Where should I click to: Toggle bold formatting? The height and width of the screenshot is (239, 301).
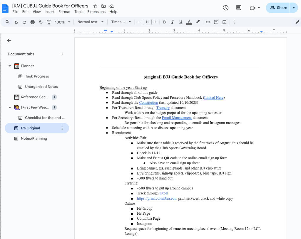tap(164, 22)
